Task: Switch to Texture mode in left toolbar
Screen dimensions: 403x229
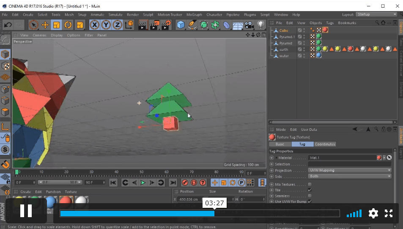Action: [5, 66]
